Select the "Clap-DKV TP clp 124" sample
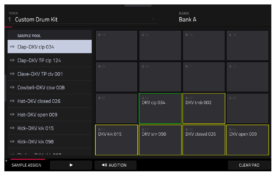 [50, 60]
